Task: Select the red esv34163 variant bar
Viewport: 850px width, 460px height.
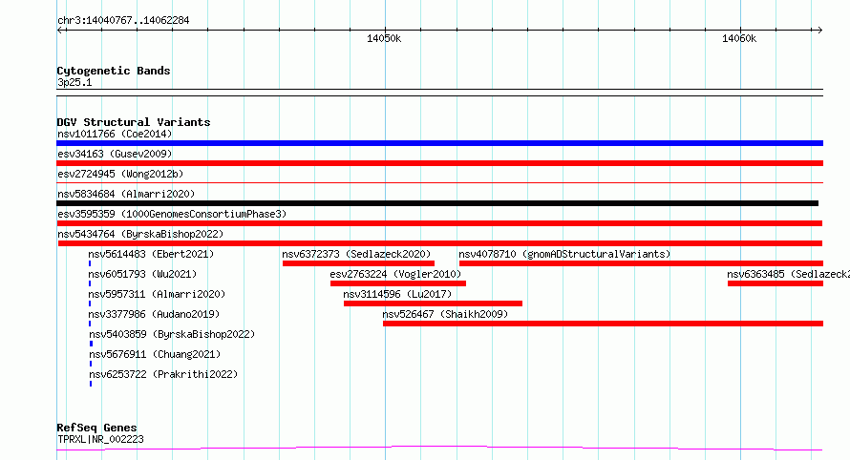Action: click(439, 163)
